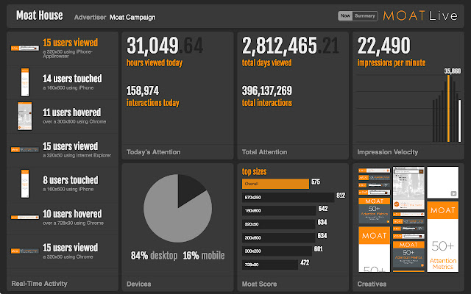Click the 31,049 hours viewed figure
471x294 pixels.
[165, 46]
